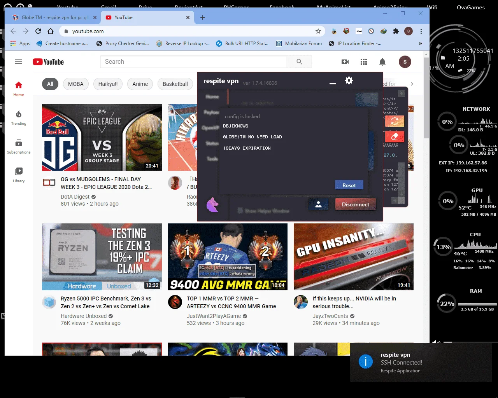Show more filter chips with right chevron

click(412, 84)
